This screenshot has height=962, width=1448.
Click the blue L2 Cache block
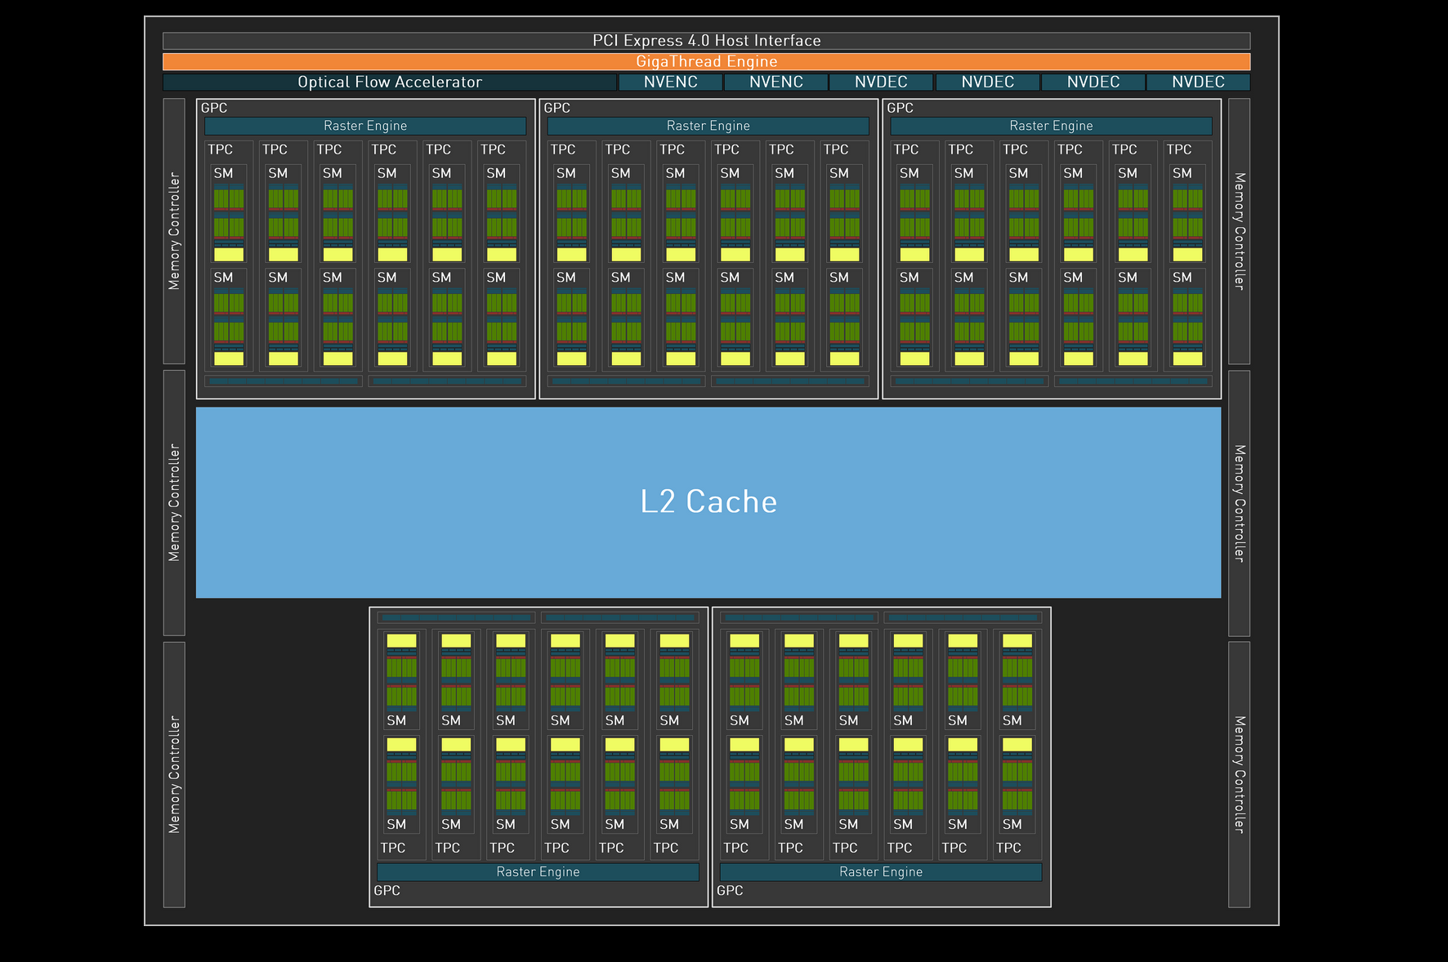[708, 502]
